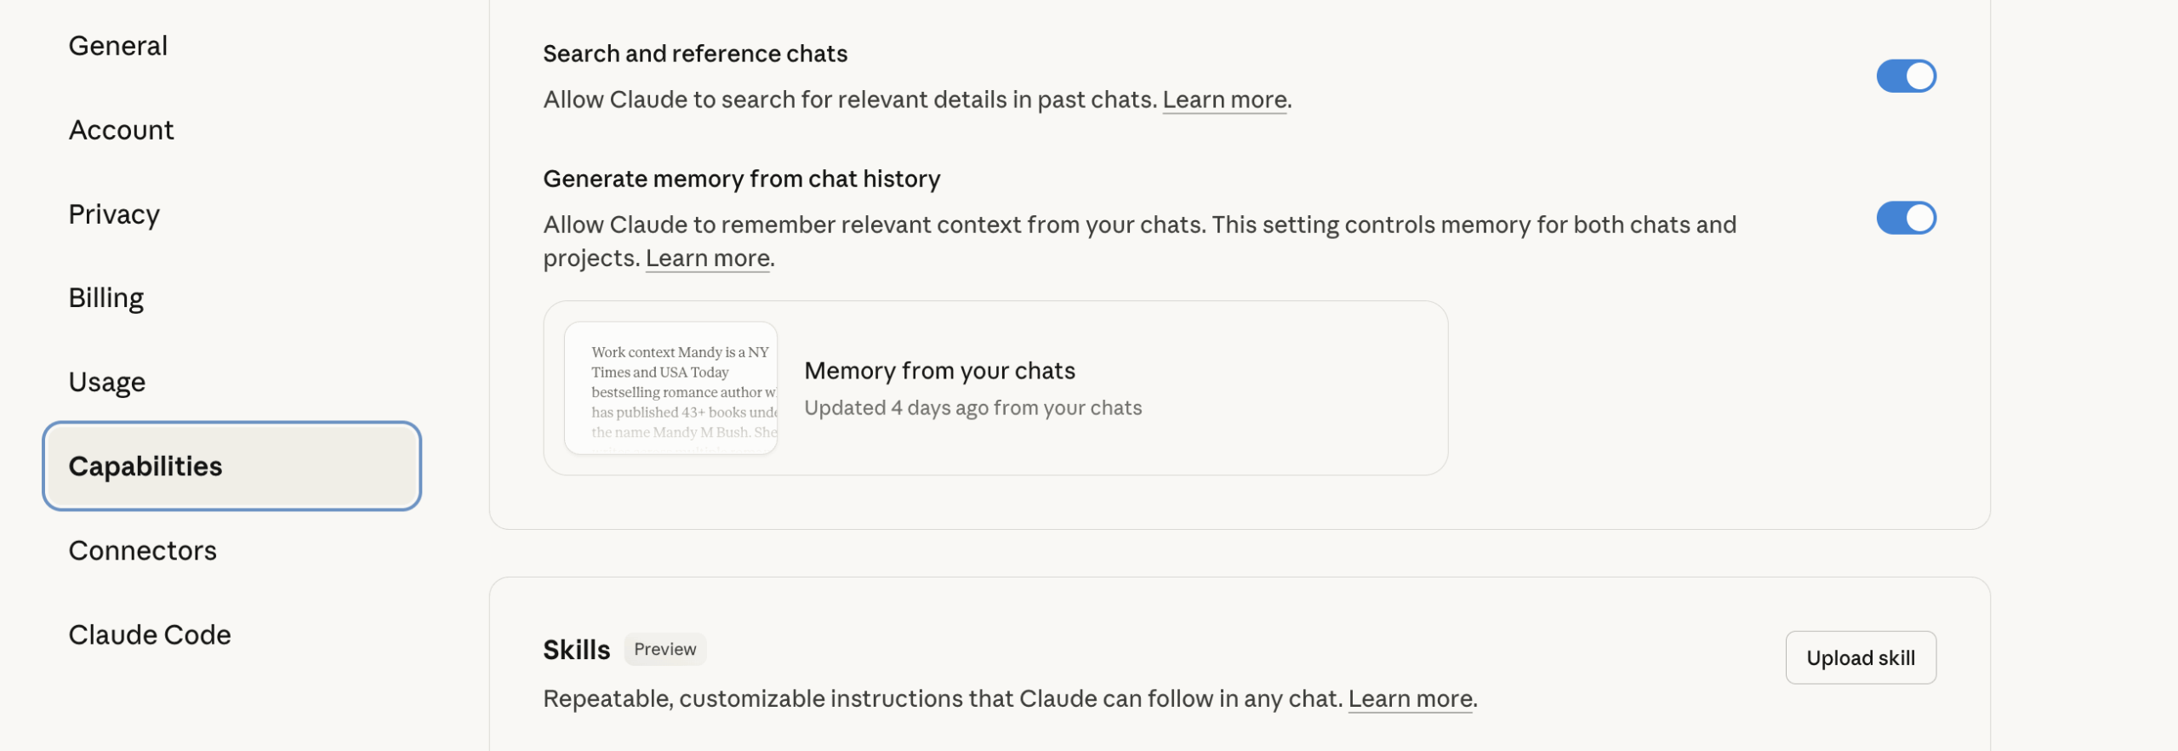The width and height of the screenshot is (2178, 751).
Task: View the Usage section
Action: coord(107,382)
